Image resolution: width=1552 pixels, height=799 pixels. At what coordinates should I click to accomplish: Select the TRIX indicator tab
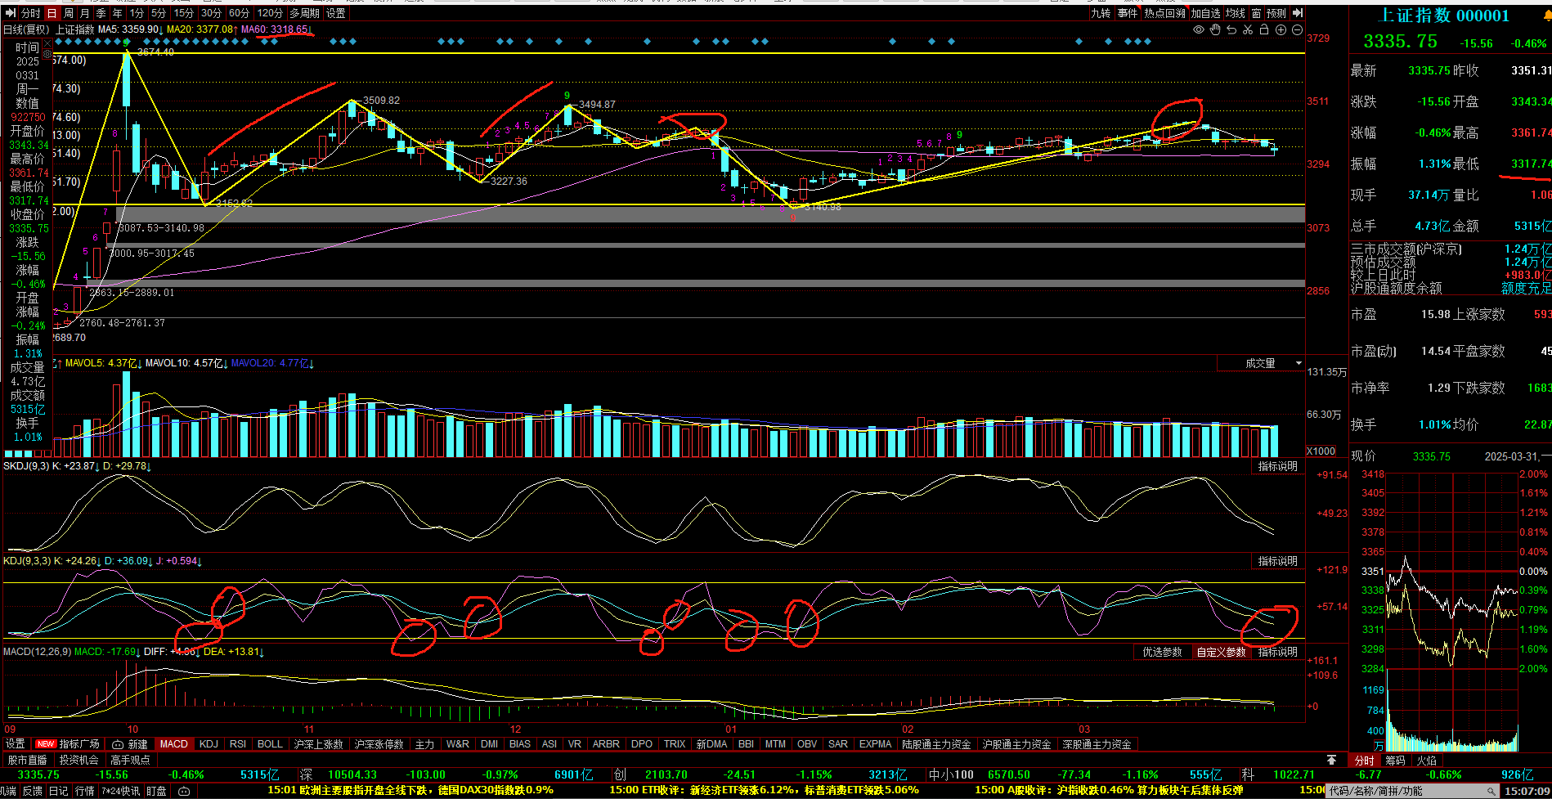(x=675, y=744)
